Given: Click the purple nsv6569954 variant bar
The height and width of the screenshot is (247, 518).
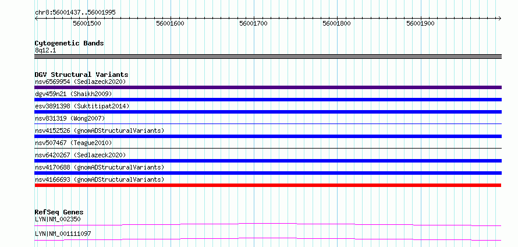Looking at the screenshot, I should pos(268,87).
